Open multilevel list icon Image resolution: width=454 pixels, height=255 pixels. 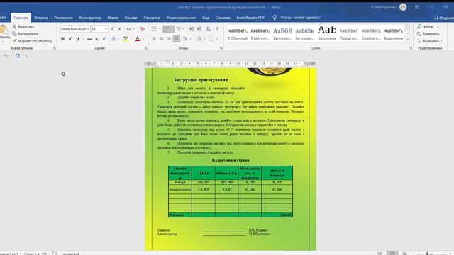[x=178, y=29]
